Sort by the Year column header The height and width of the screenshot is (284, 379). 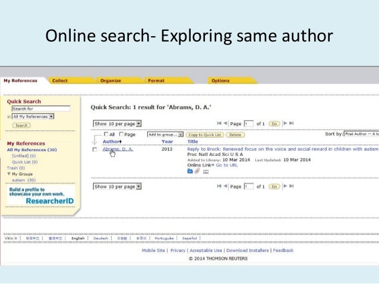pyautogui.click(x=168, y=142)
